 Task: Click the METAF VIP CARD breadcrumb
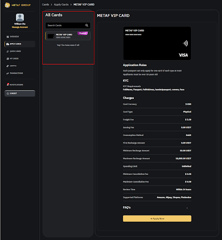point(84,5)
